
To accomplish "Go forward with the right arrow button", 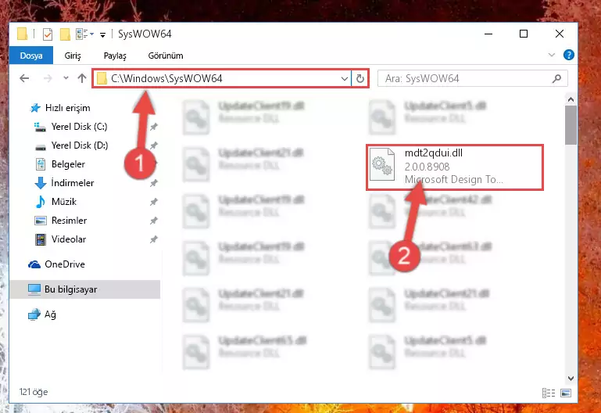I will (x=48, y=79).
